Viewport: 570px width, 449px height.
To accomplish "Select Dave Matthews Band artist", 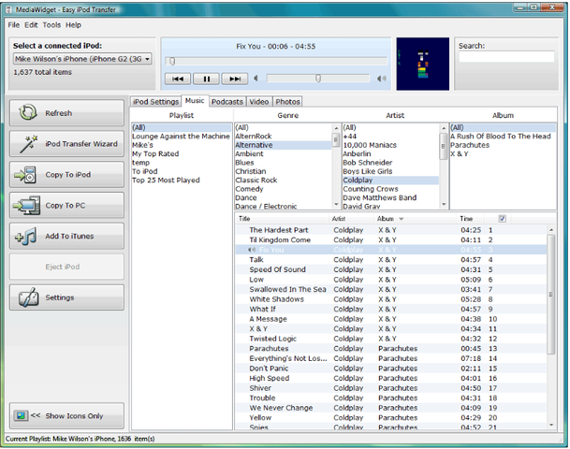I will click(x=390, y=198).
